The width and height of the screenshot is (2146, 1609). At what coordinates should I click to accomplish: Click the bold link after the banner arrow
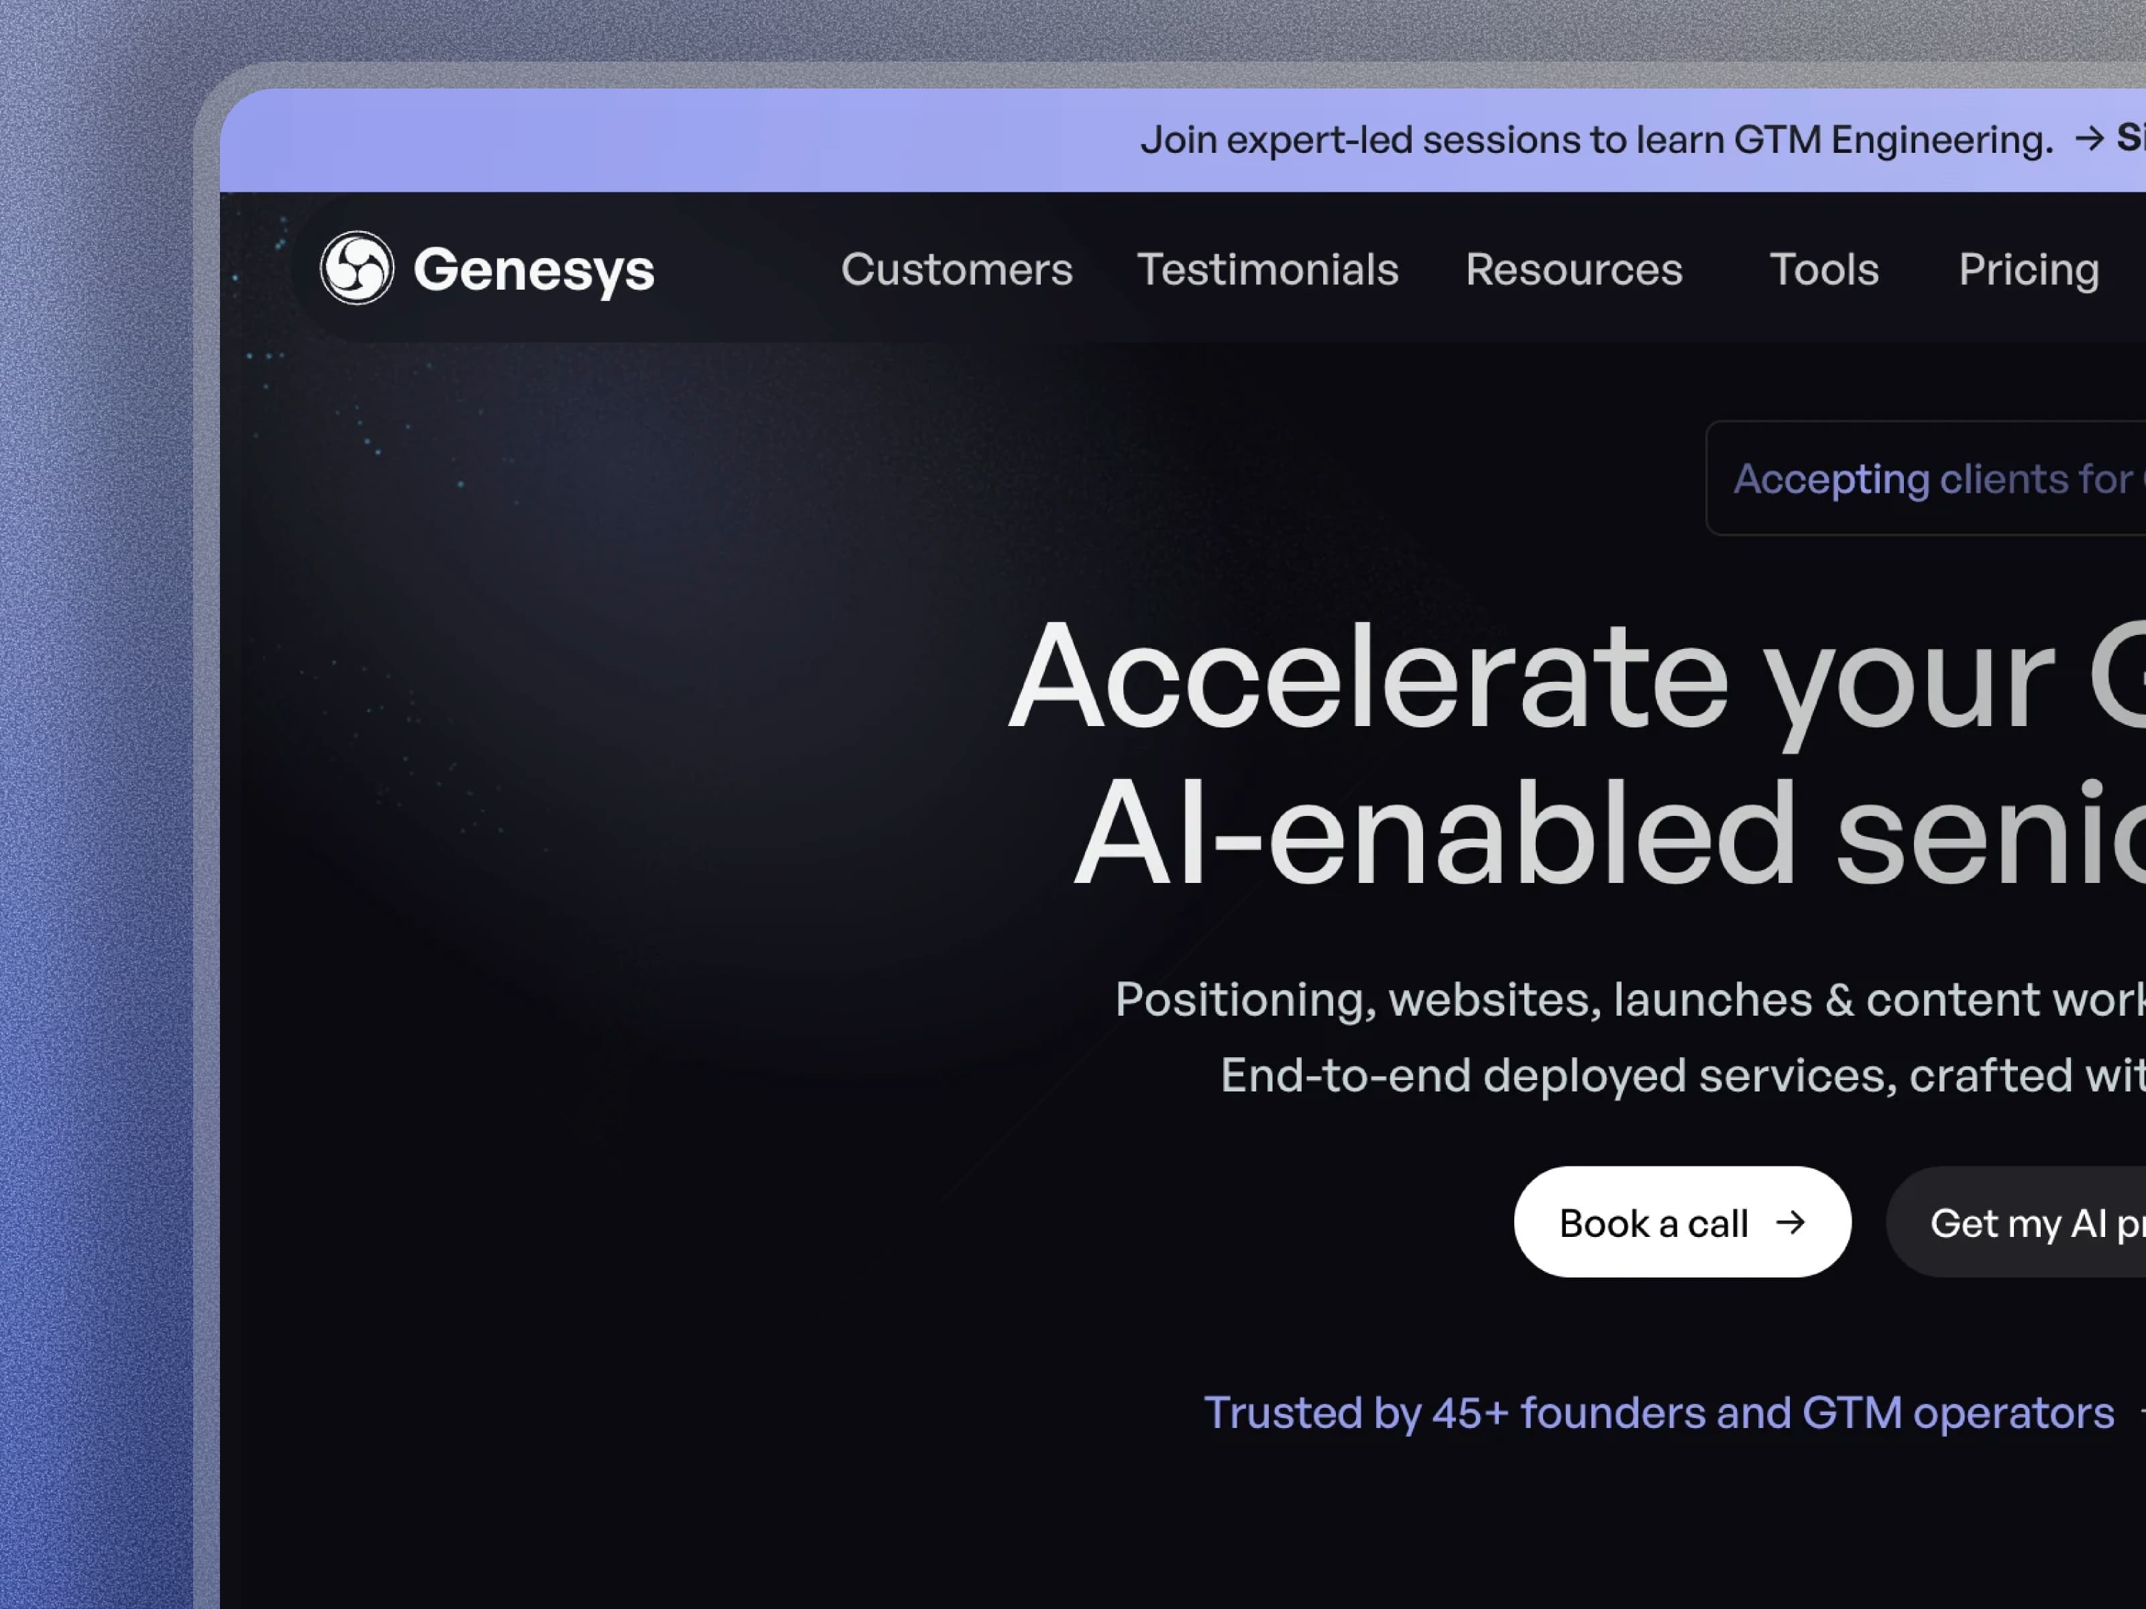click(x=2131, y=139)
